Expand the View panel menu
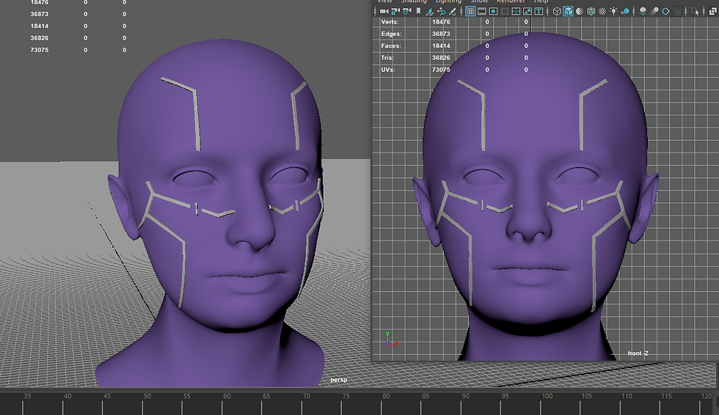The image size is (719, 415). (384, 1)
